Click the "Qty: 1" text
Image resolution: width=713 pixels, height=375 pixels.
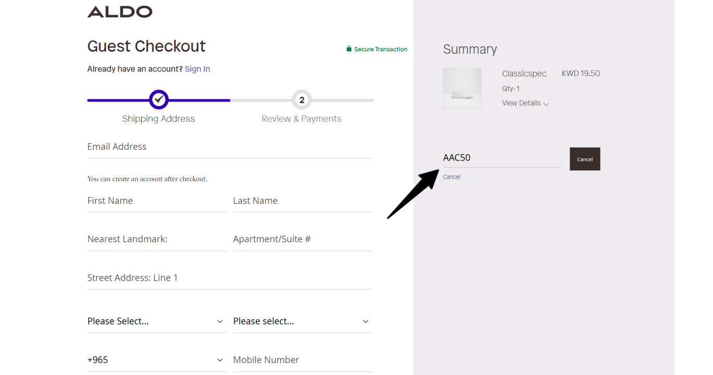coord(511,89)
